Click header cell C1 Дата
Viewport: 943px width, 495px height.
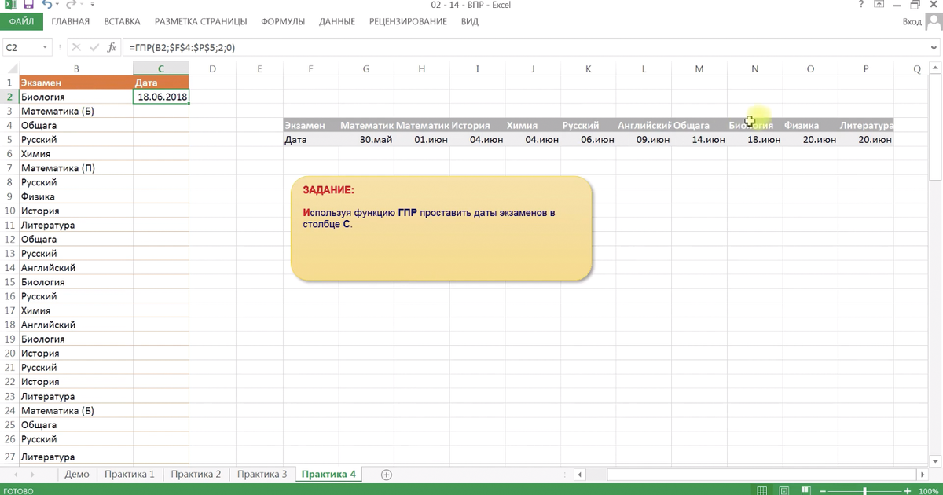[161, 82]
